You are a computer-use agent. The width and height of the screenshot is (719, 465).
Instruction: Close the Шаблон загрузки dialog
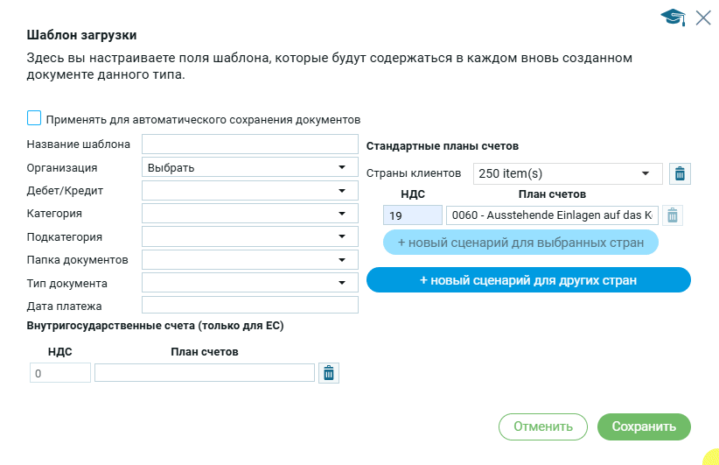pyautogui.click(x=703, y=18)
